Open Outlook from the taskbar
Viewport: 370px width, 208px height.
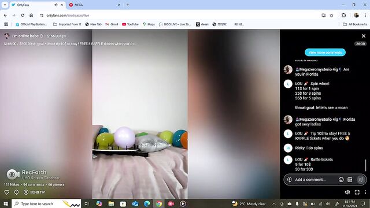[x=135, y=204]
